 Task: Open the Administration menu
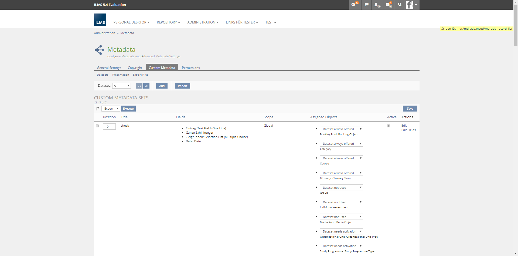pyautogui.click(x=203, y=22)
